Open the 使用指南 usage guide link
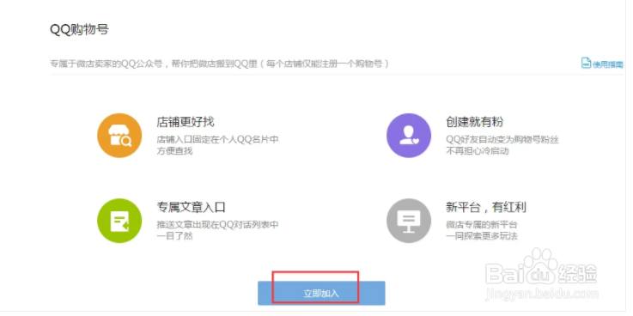This screenshot has width=633, height=316. click(x=607, y=64)
